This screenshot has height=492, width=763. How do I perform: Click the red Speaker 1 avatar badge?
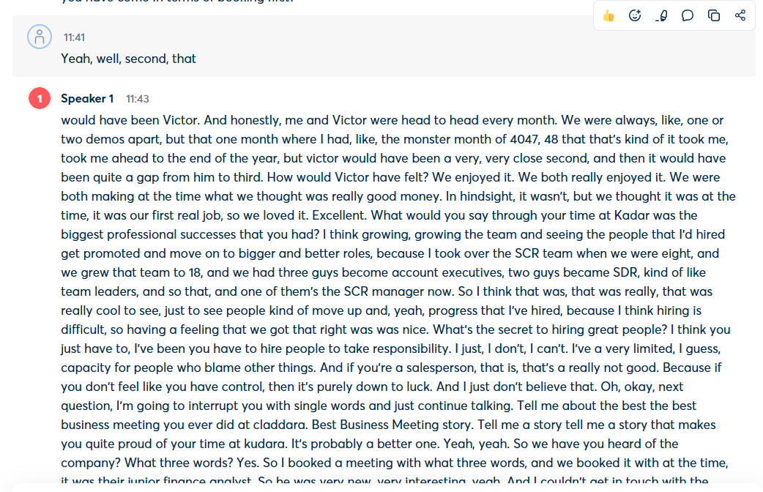point(40,98)
